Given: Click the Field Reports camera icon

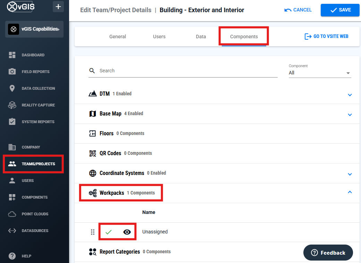Looking at the screenshot, I should click(x=12, y=72).
